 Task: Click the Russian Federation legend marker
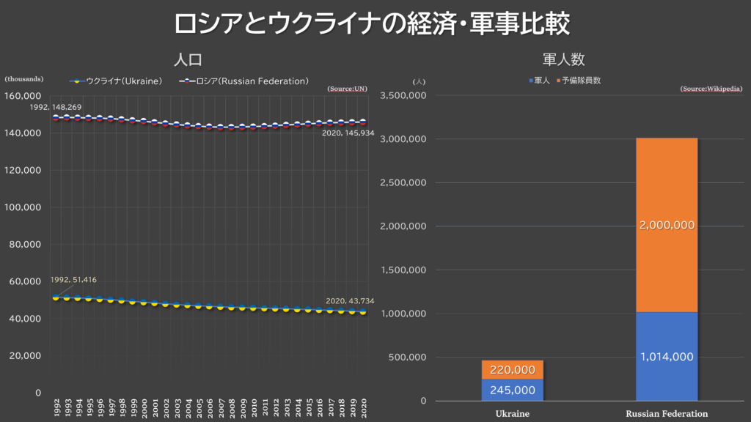click(187, 81)
